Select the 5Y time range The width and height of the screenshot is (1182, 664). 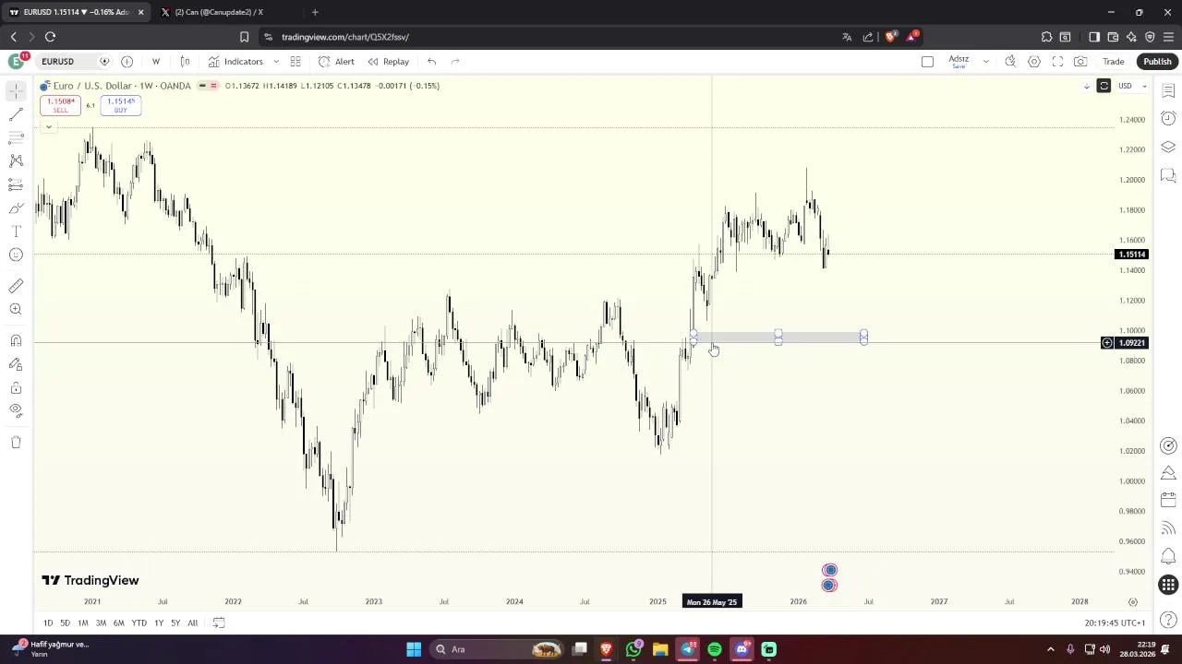click(175, 622)
